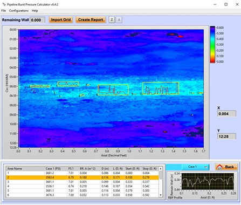Click large yellow area box near 1.3 ft
The image size is (241, 205).
click(x=161, y=88)
